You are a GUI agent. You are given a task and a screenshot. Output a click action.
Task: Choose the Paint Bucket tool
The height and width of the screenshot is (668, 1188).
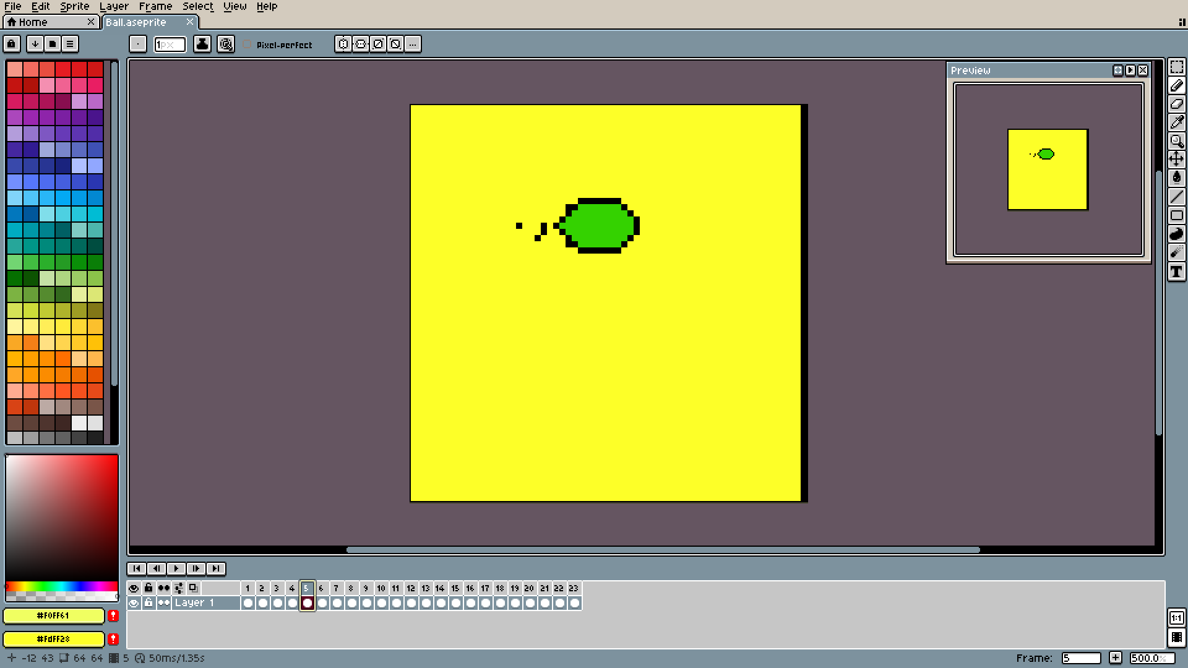1176,178
